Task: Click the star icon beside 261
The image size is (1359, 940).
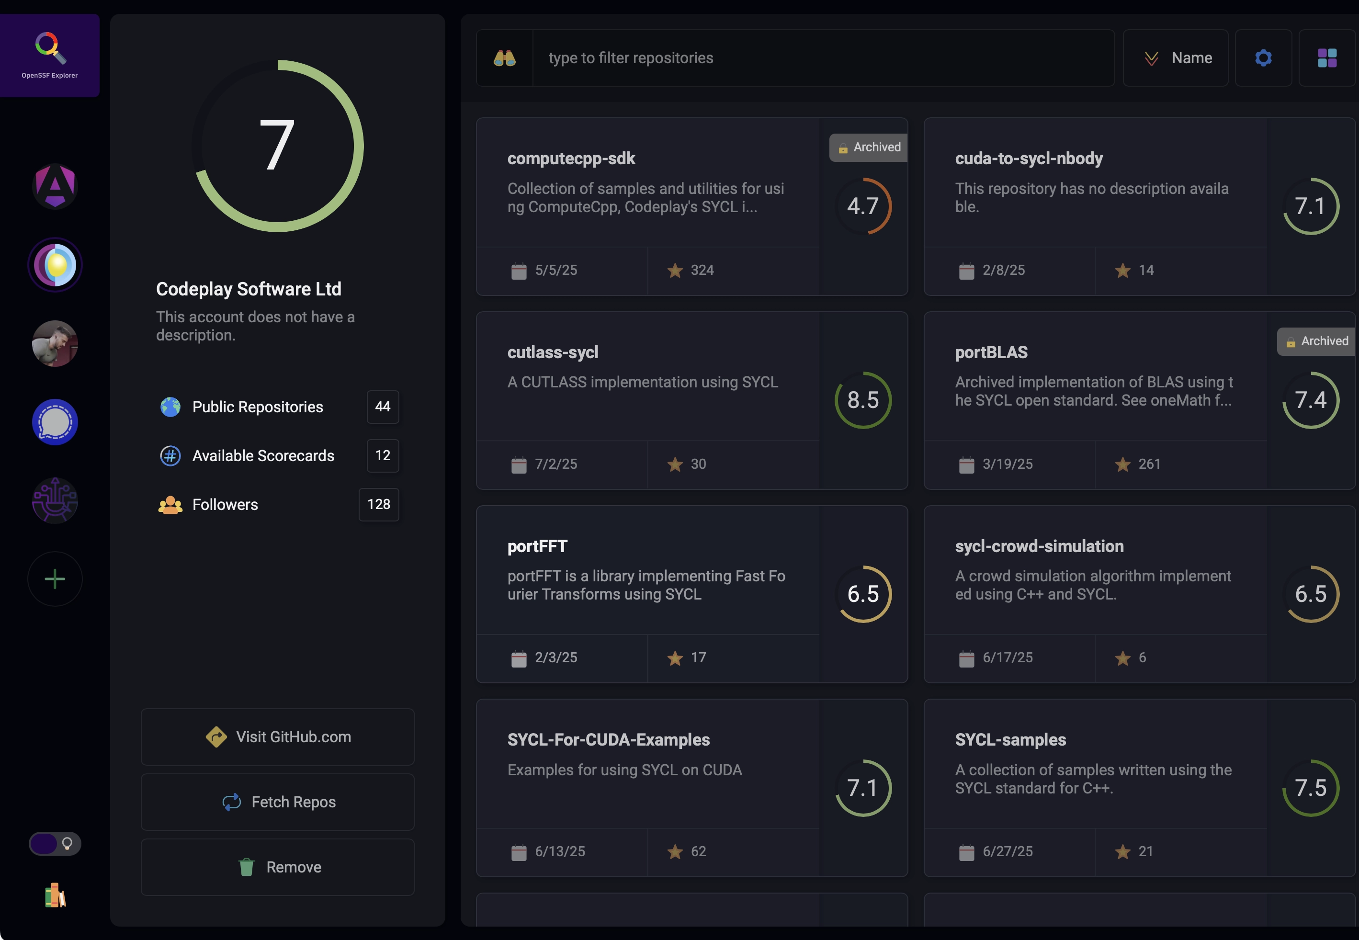Action: pos(1122,464)
